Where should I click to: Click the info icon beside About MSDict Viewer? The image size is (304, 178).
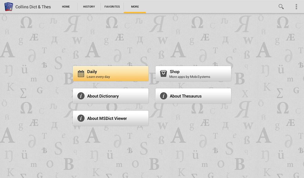(x=81, y=118)
